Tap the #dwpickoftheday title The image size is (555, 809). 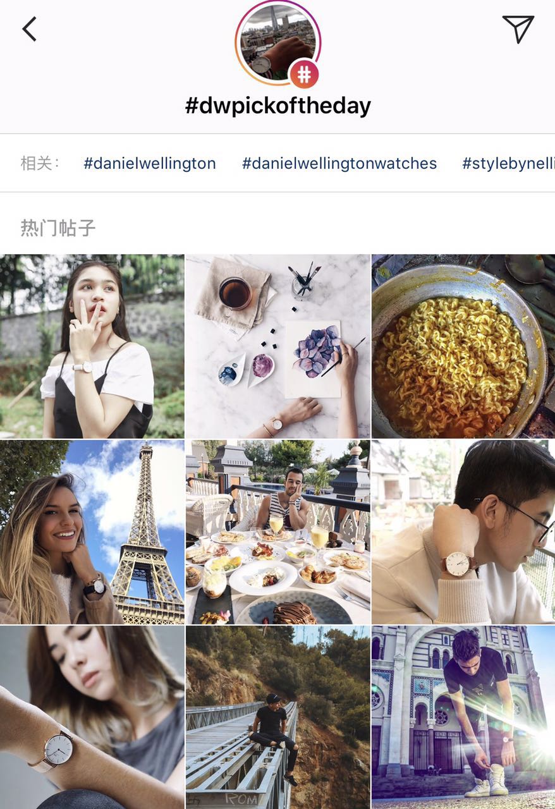pyautogui.click(x=277, y=106)
